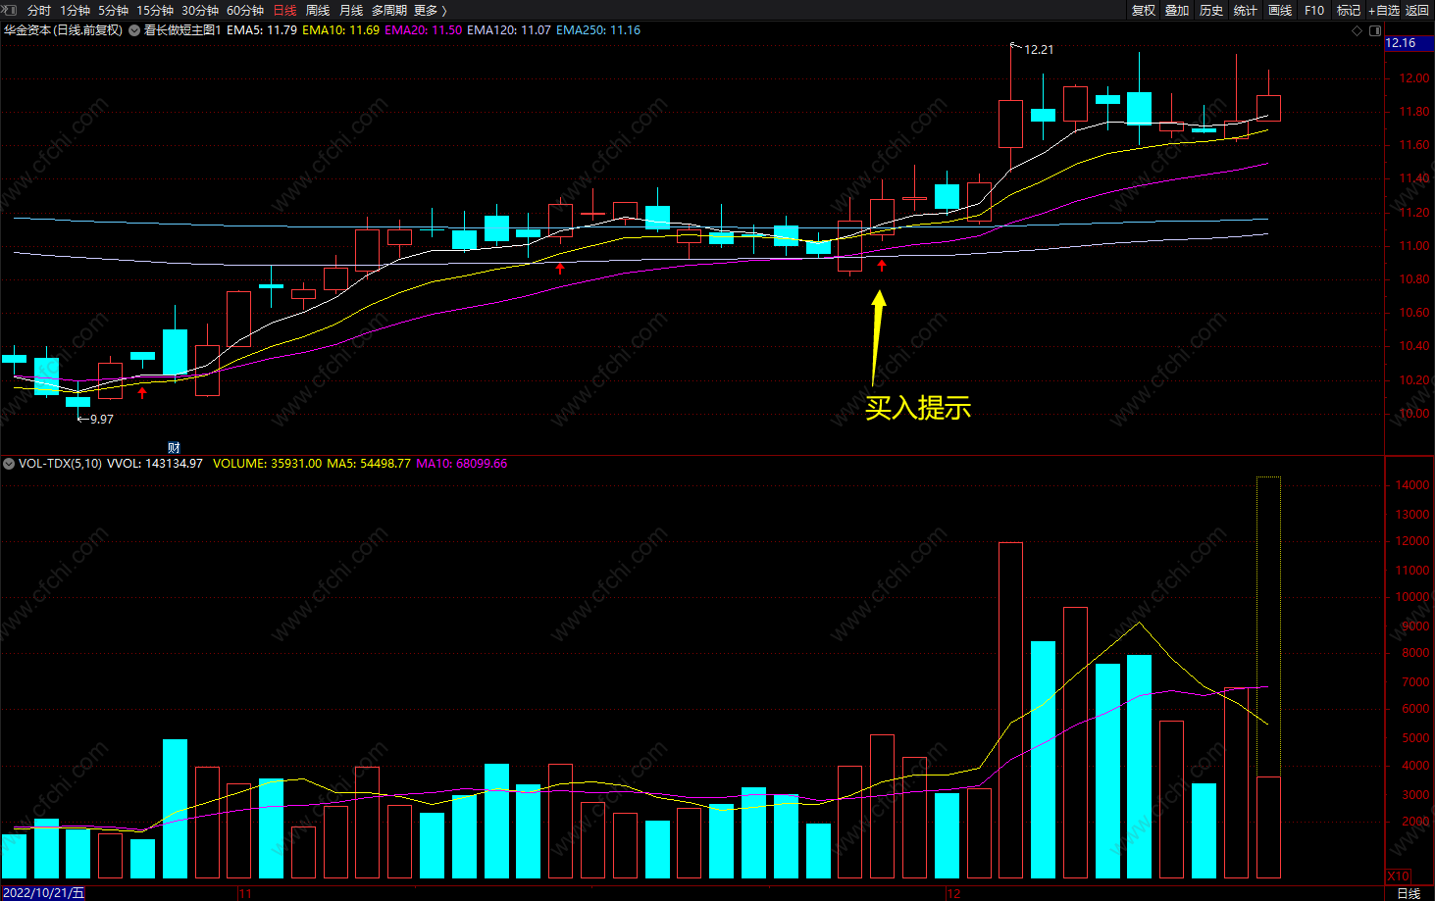Open the 统计 statistics button
The height and width of the screenshot is (901, 1435).
point(1246,10)
